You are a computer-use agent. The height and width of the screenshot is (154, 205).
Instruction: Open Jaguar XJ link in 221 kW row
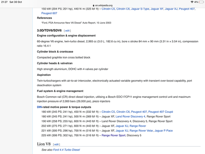pyautogui.click(x=122, y=131)
